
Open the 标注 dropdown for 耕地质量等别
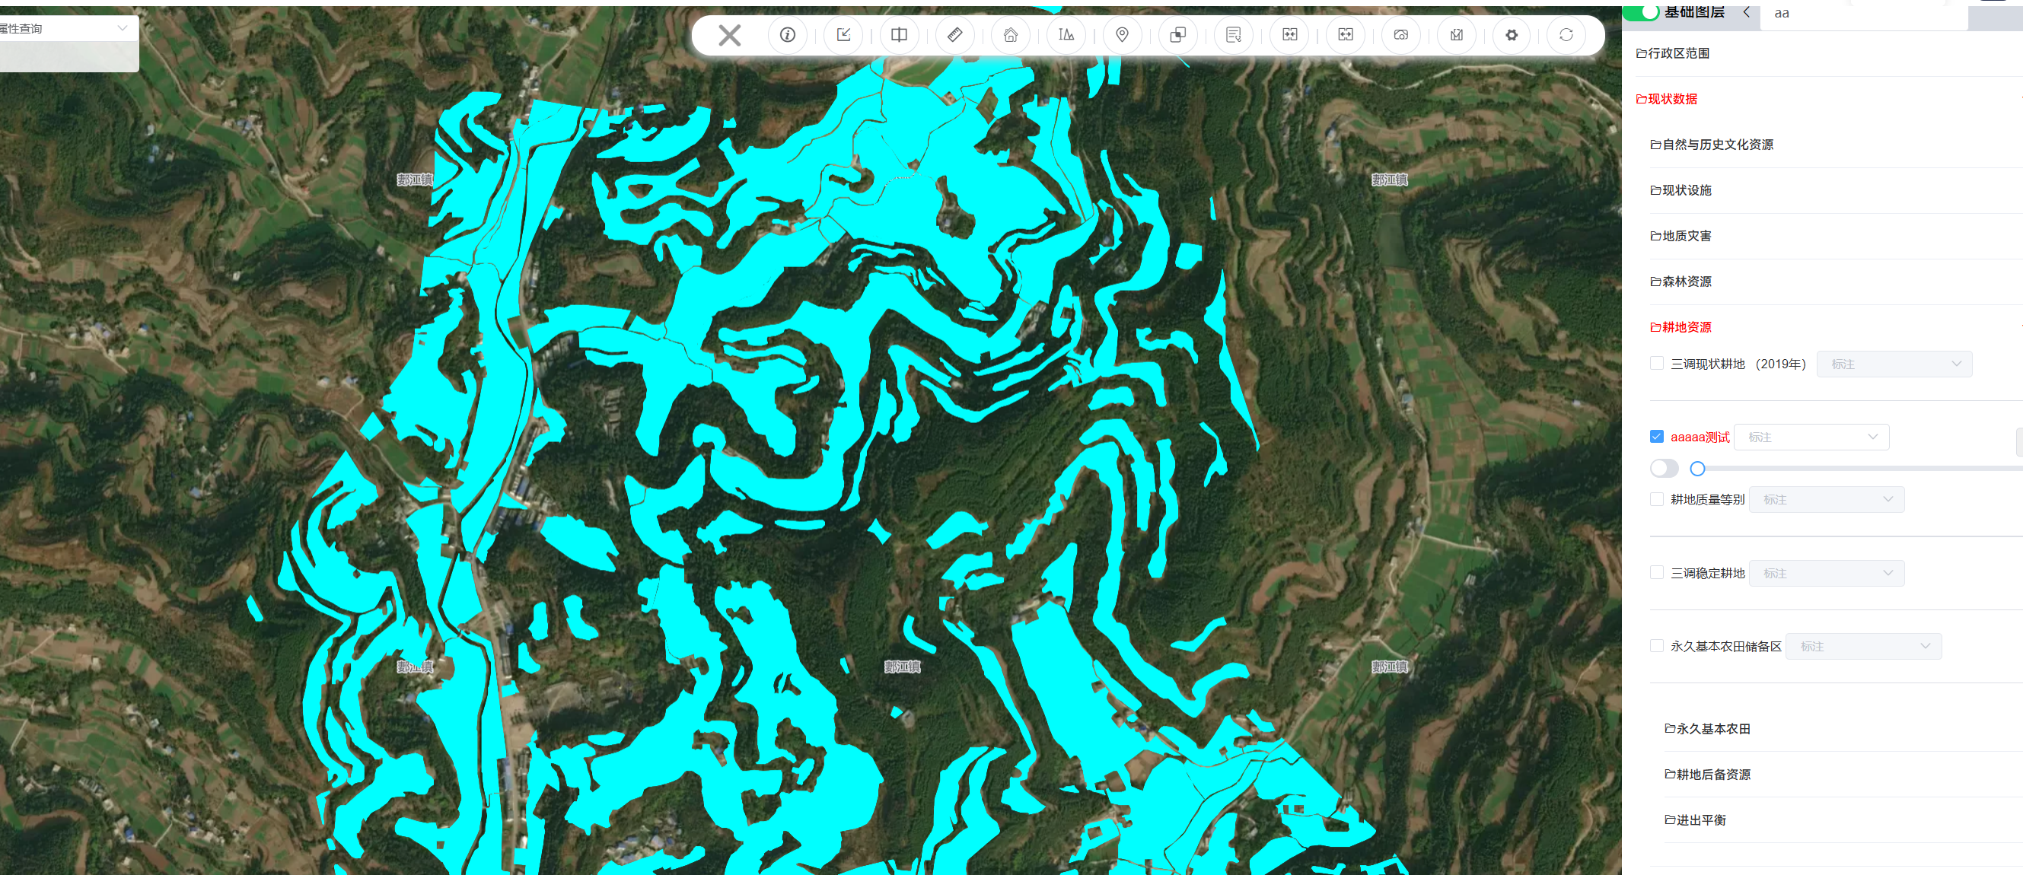pyautogui.click(x=1826, y=500)
